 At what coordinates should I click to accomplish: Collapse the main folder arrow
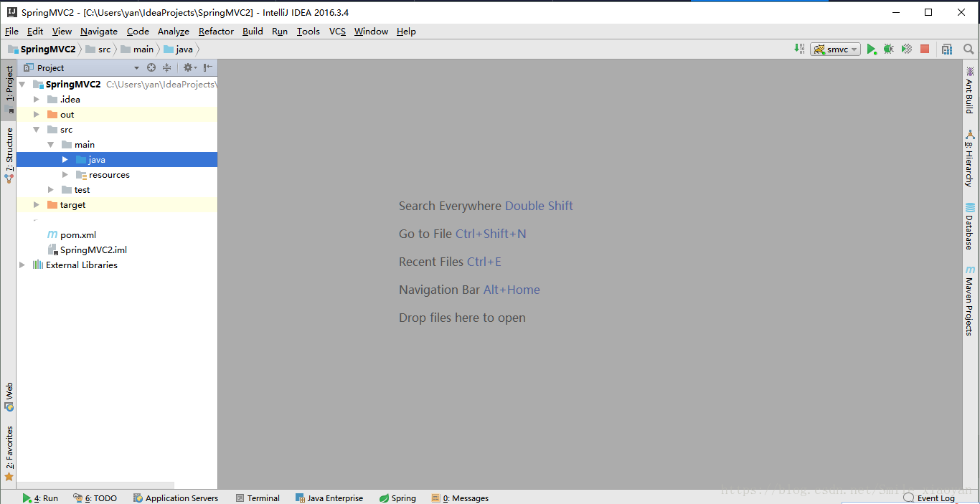(51, 145)
